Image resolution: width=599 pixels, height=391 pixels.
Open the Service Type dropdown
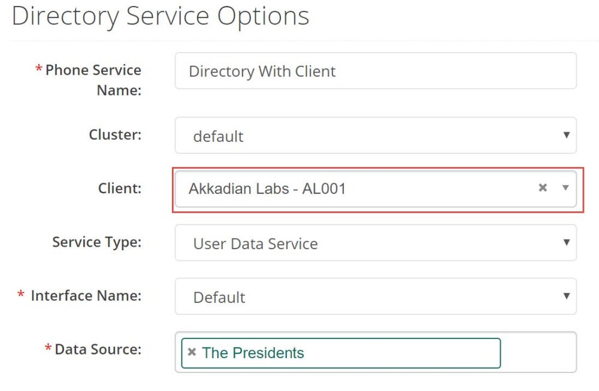click(375, 243)
